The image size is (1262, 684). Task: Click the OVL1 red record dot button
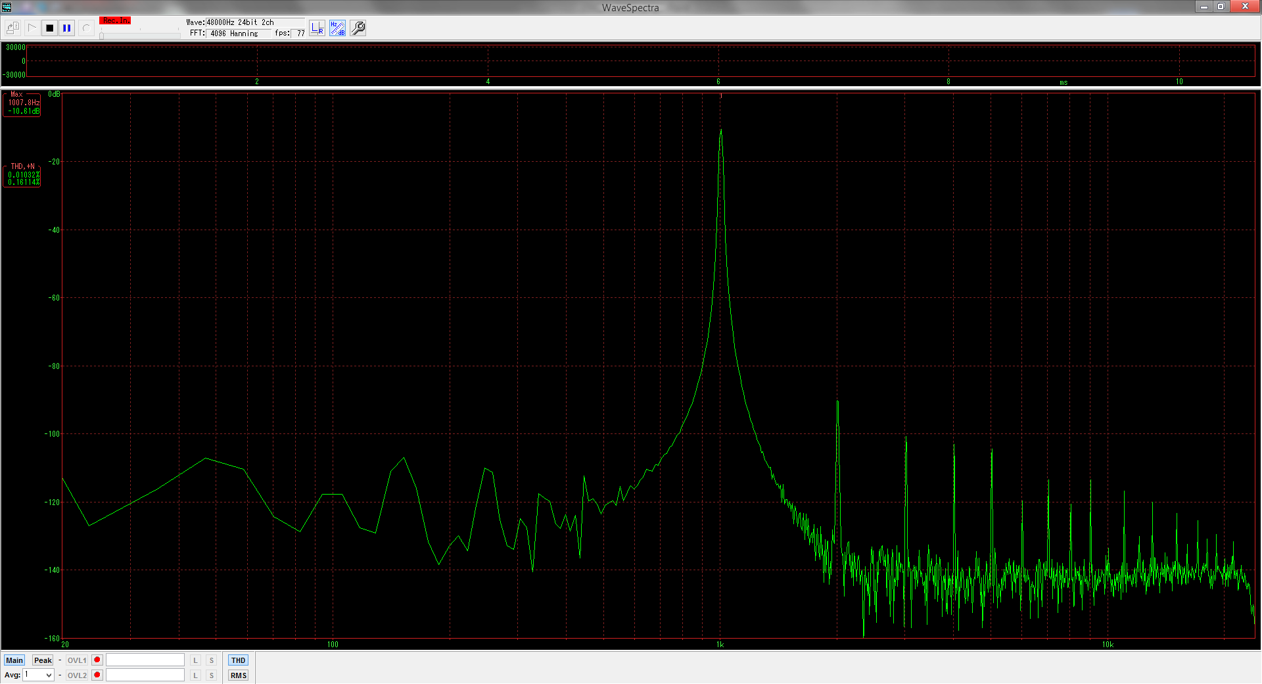pyautogui.click(x=97, y=660)
